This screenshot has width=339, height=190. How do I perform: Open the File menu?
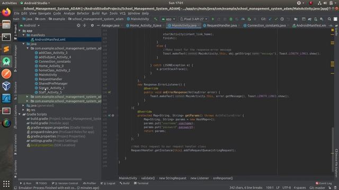16,13
